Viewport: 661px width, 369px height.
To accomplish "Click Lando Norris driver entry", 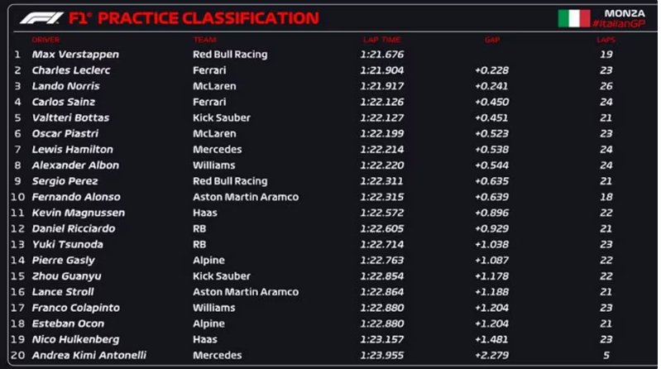I will pyautogui.click(x=65, y=86).
